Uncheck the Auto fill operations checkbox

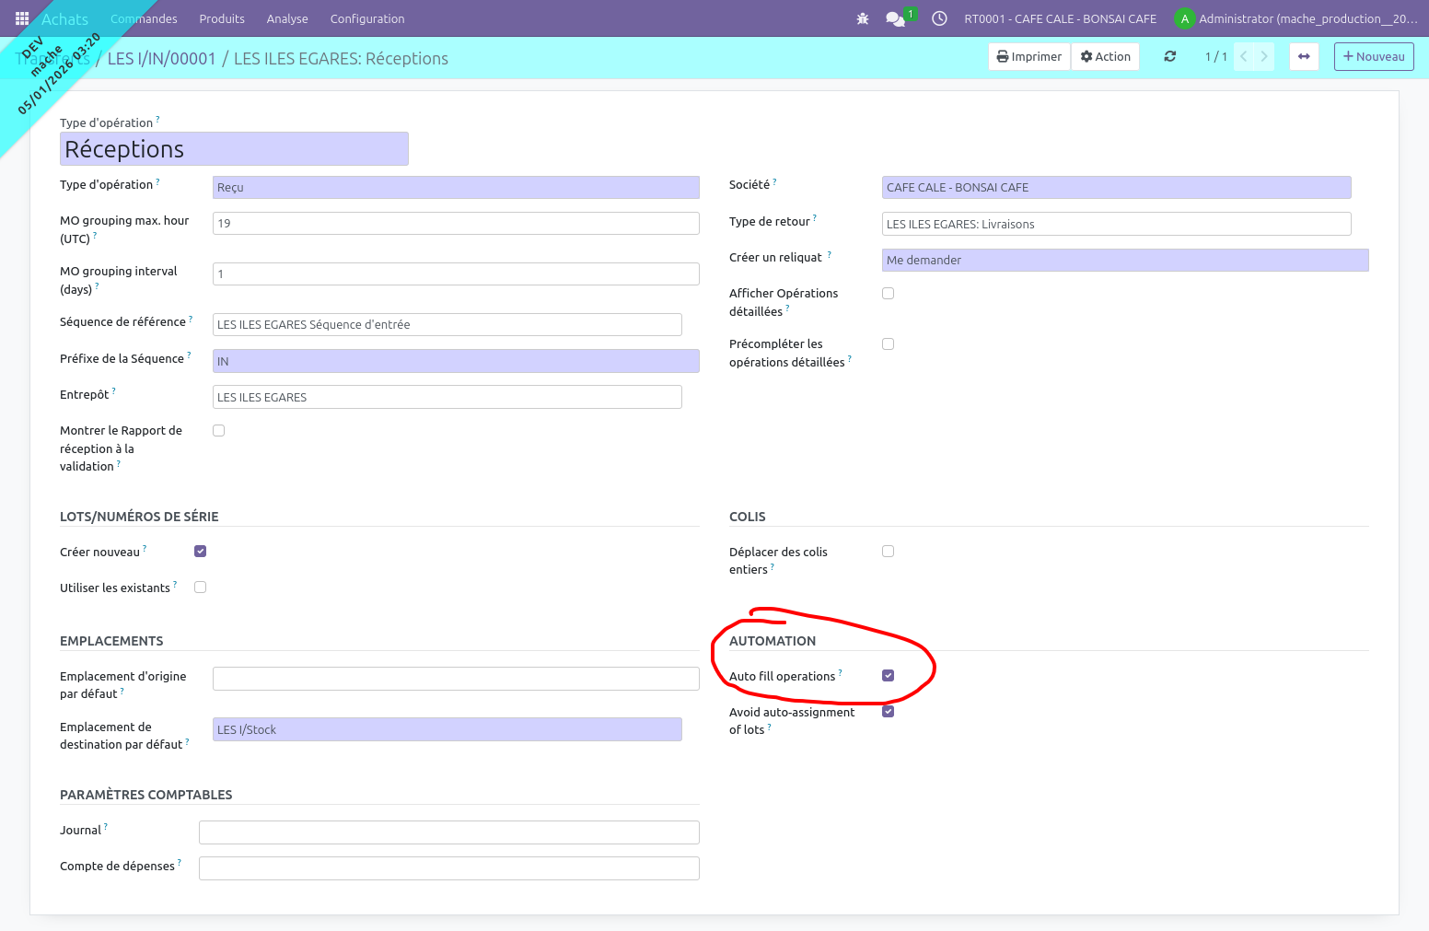pyautogui.click(x=889, y=676)
